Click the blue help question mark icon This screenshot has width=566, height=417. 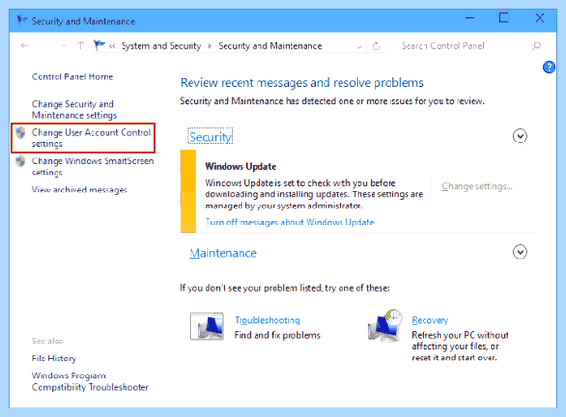click(x=549, y=67)
